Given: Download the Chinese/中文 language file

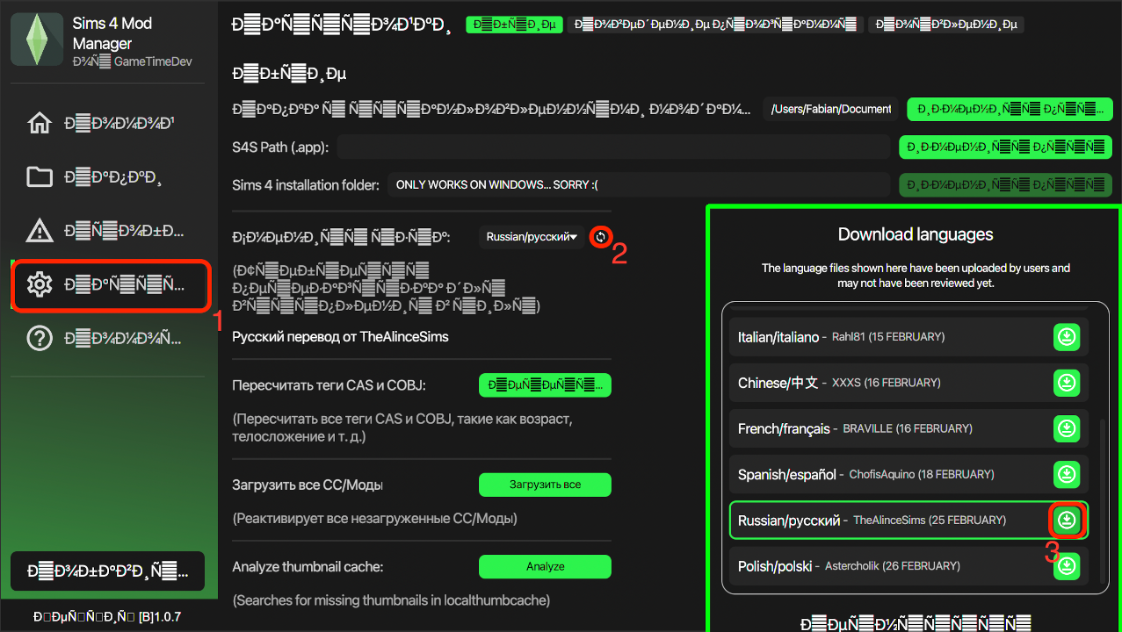Looking at the screenshot, I should tap(1066, 382).
